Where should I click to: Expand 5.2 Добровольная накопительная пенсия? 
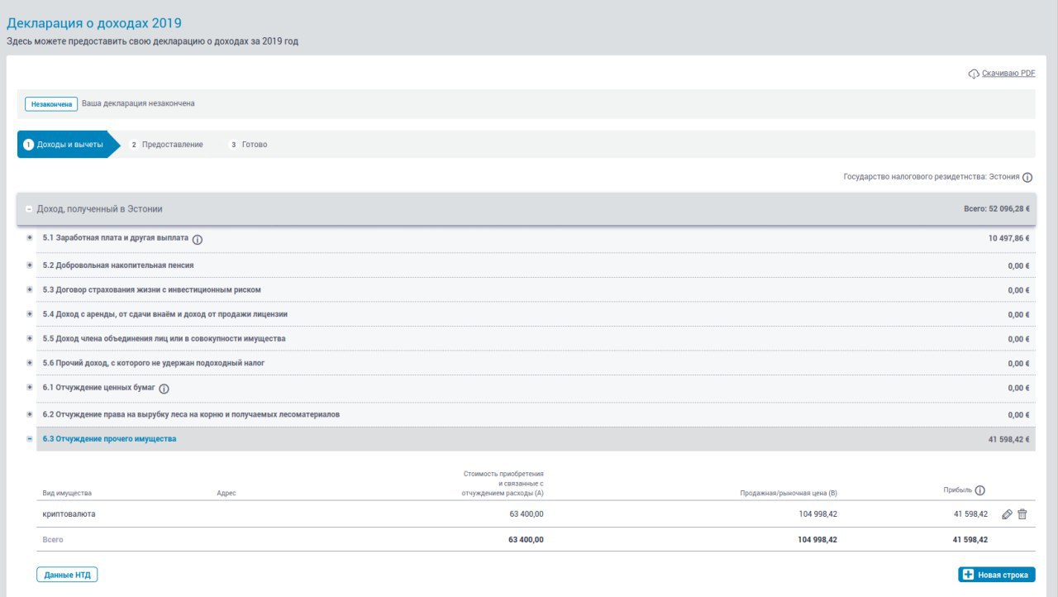[30, 265]
